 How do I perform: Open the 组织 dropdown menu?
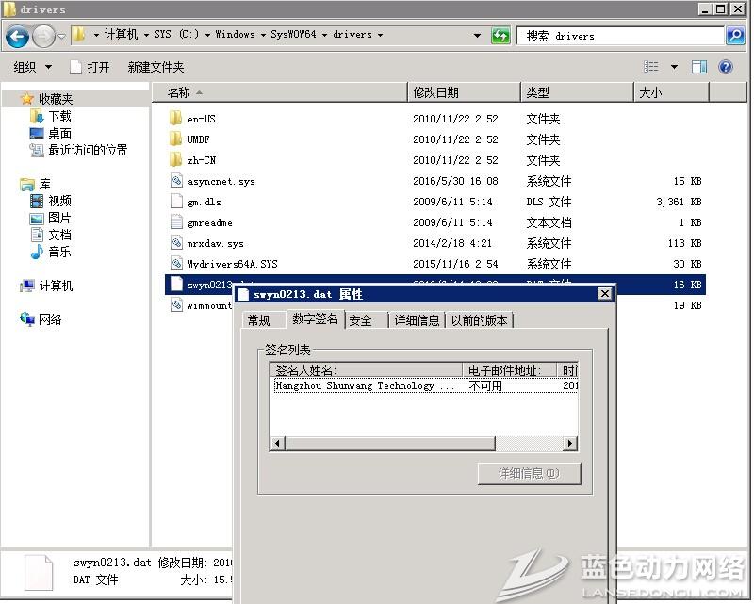click(x=31, y=67)
